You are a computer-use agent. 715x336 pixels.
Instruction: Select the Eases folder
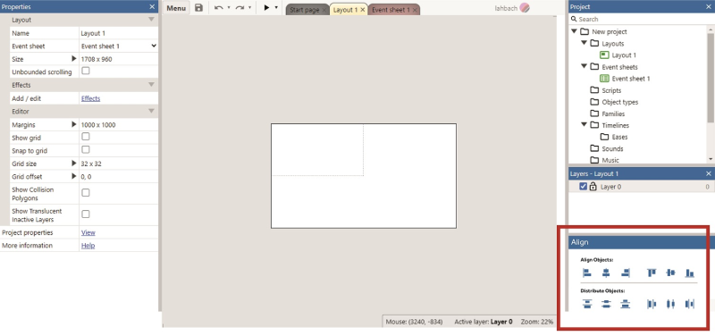click(619, 137)
